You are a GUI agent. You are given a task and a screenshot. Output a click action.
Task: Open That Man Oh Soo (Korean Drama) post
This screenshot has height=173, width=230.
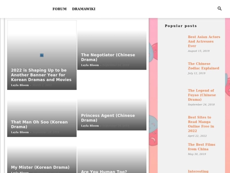39,124
